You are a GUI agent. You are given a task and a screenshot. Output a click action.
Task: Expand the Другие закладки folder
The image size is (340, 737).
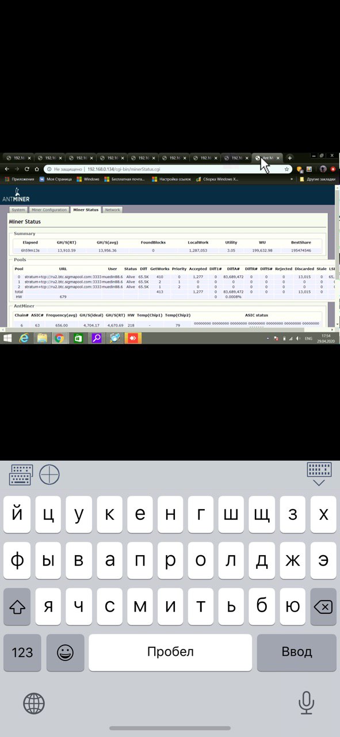pos(318,179)
